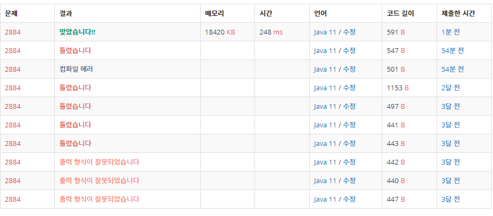Click 수정 for the 497 B submission
This screenshot has width=493, height=216.
[349, 106]
